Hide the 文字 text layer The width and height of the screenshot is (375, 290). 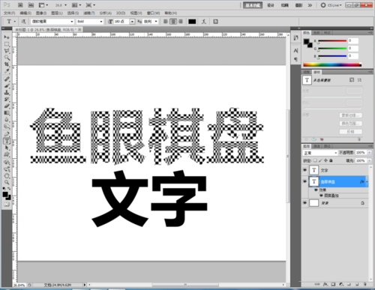304,170
